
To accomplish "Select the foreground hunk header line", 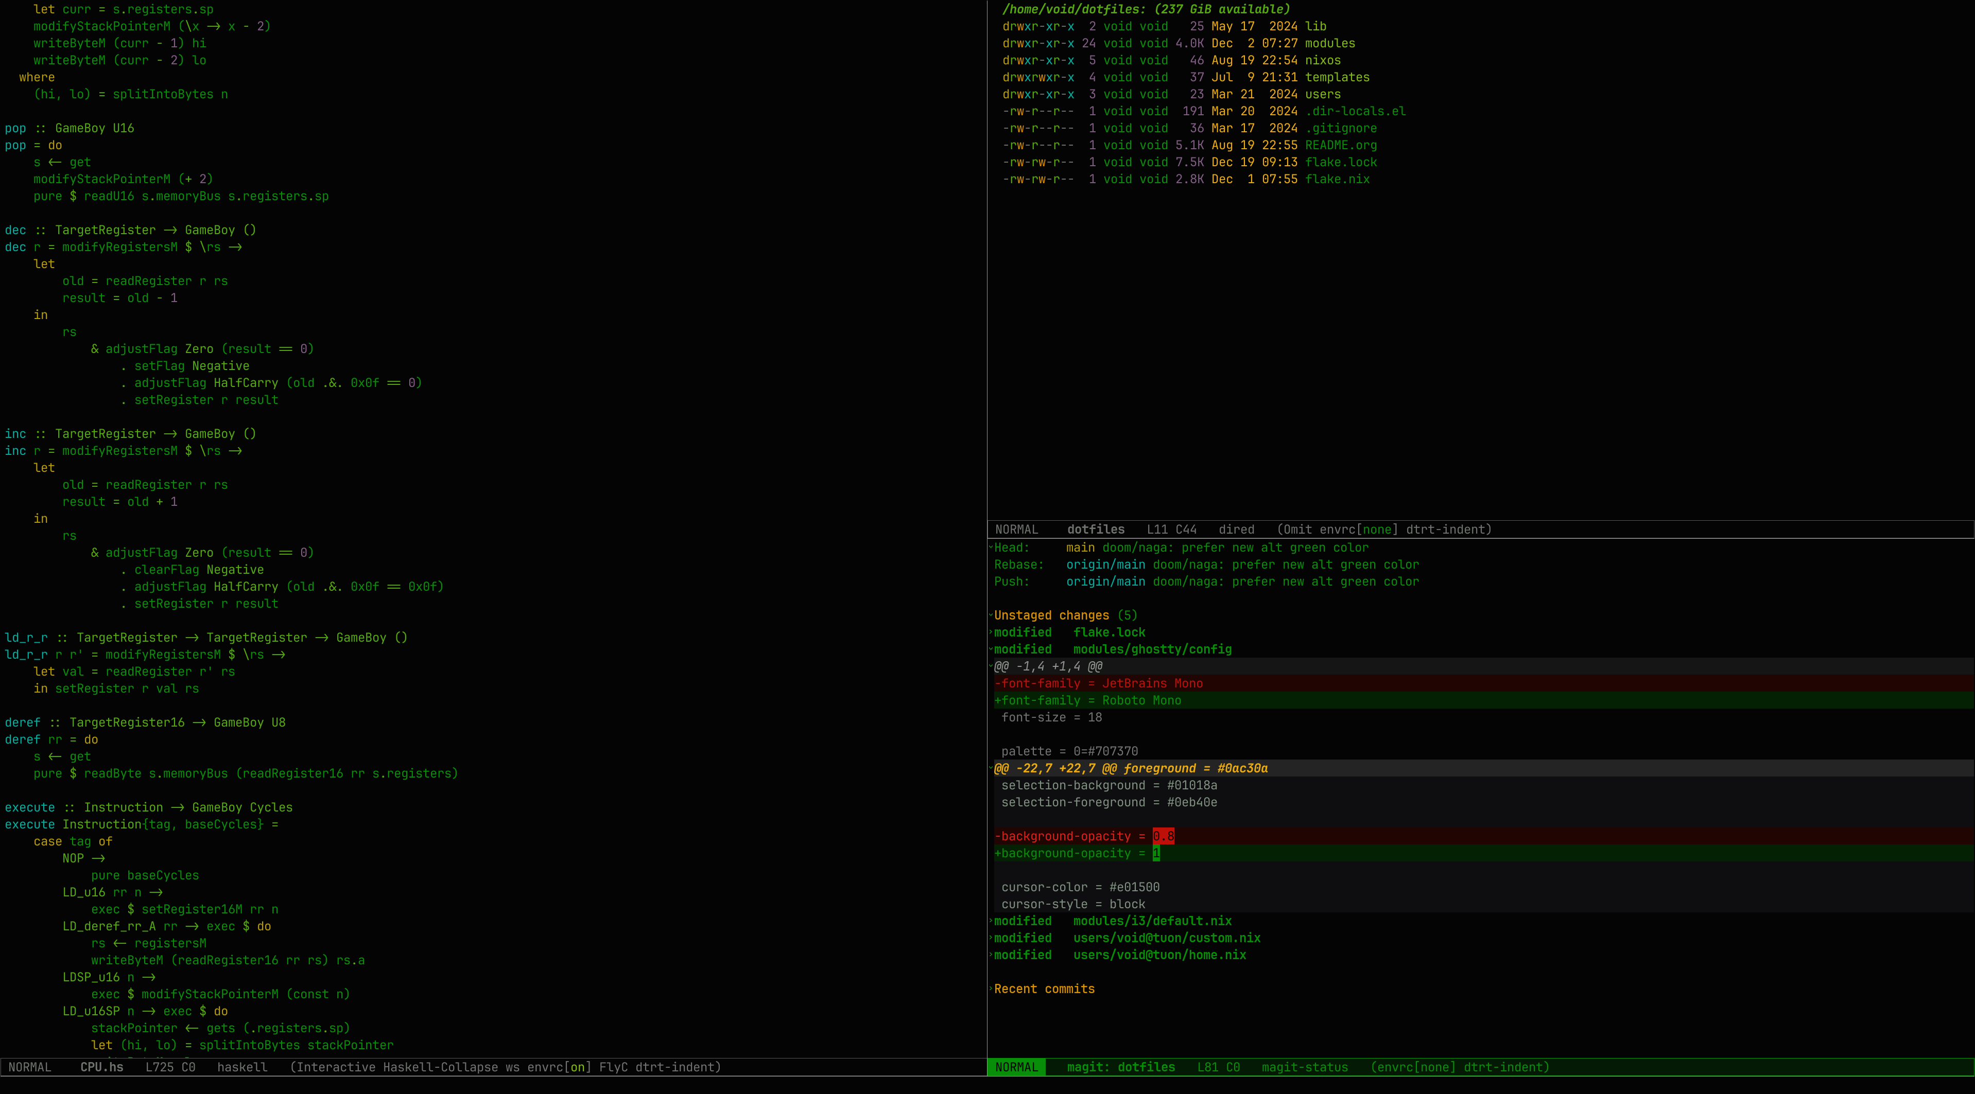I will (1130, 768).
